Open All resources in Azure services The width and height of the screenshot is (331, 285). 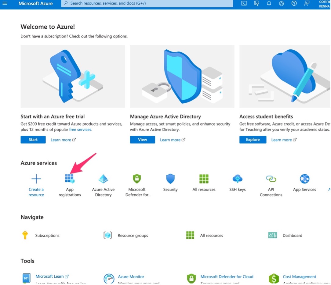pos(204,179)
